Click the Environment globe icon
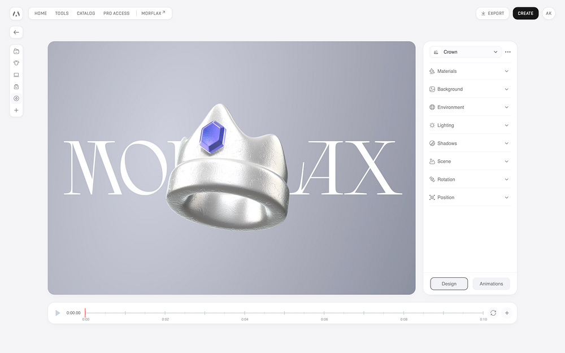The height and width of the screenshot is (353, 565). click(x=432, y=107)
